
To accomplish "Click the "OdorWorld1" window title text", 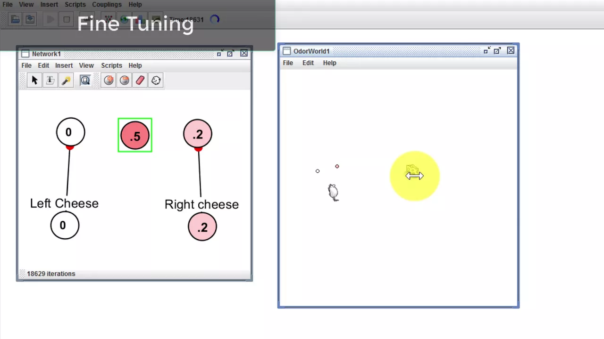I will point(311,51).
